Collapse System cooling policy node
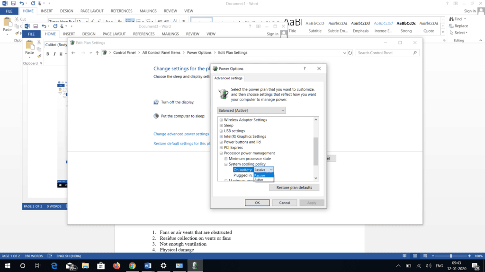This screenshot has height=272, width=485. click(x=226, y=164)
